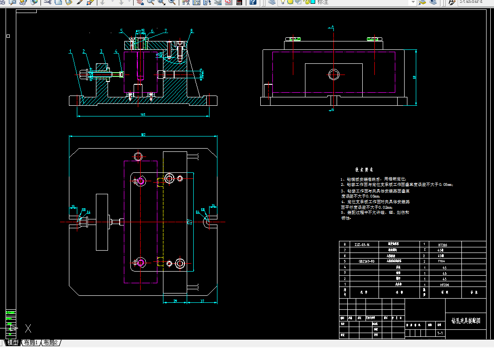Open the Redo history dropdown arrow
The width and height of the screenshot is (494, 348).
[129, 2]
